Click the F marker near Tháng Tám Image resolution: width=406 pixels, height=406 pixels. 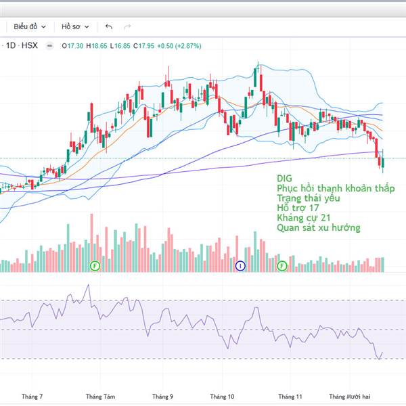pos(95,266)
